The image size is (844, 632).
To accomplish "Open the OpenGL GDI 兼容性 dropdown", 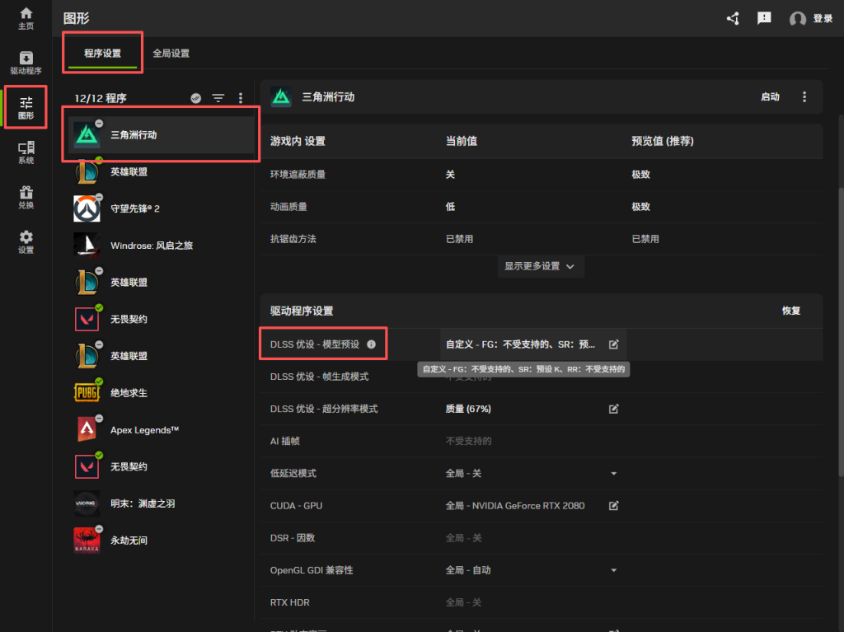I will (613, 570).
